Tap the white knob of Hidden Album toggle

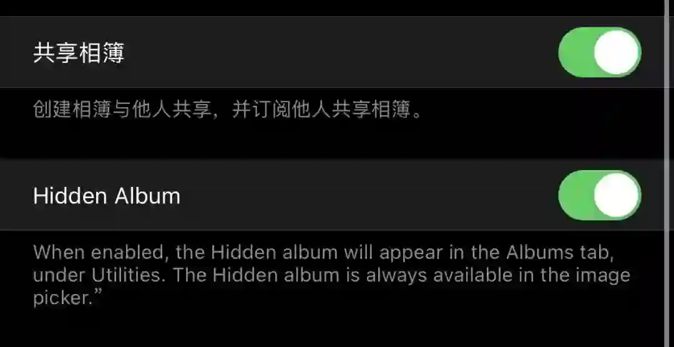pyautogui.click(x=617, y=195)
